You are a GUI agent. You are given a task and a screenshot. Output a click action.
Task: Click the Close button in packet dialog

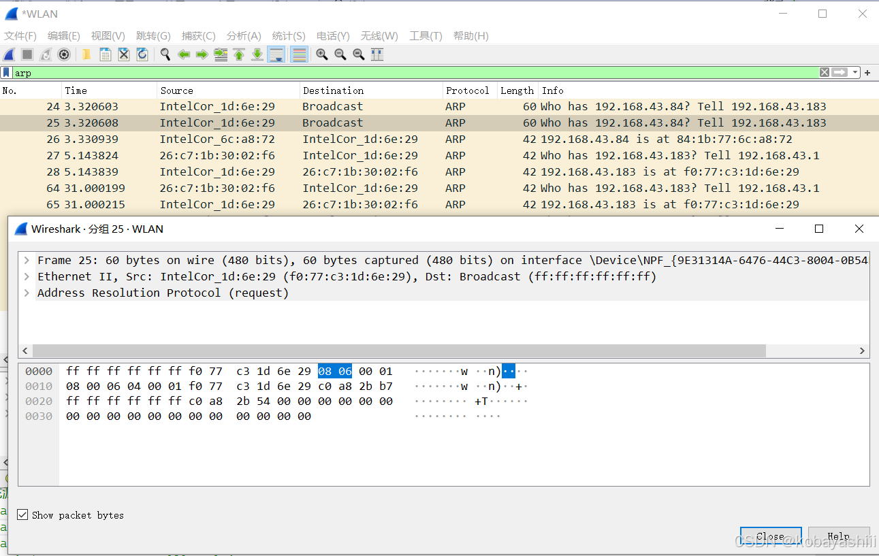771,536
